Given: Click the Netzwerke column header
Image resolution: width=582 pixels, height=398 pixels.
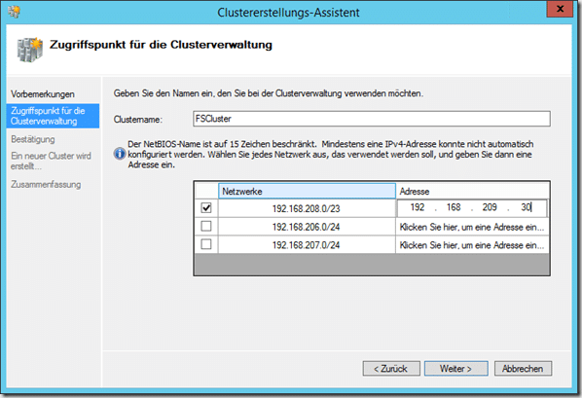Looking at the screenshot, I should click(307, 191).
